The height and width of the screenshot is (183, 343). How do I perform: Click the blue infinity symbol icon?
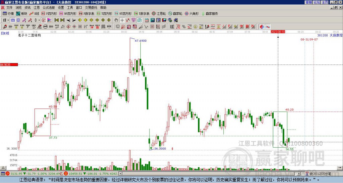[268, 27]
